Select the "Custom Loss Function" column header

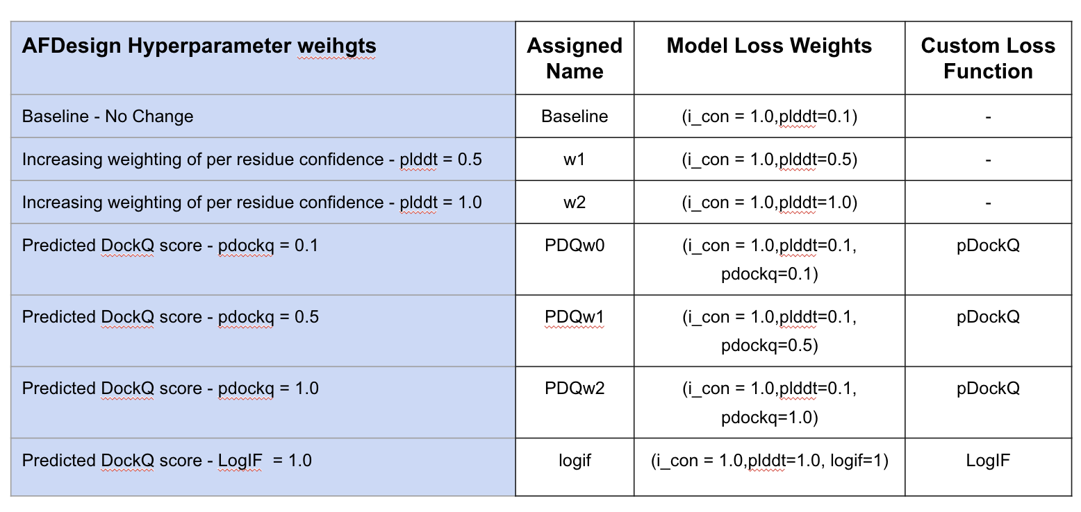click(988, 58)
